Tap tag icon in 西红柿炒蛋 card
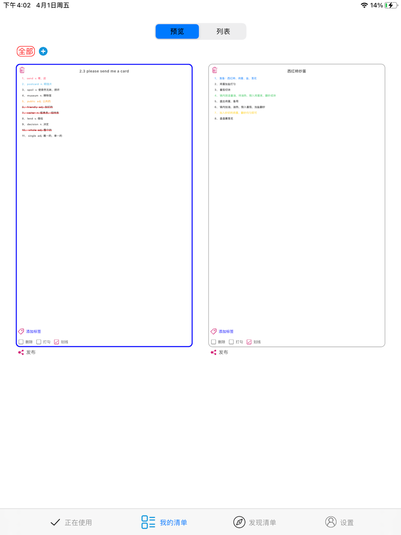 pos(213,331)
